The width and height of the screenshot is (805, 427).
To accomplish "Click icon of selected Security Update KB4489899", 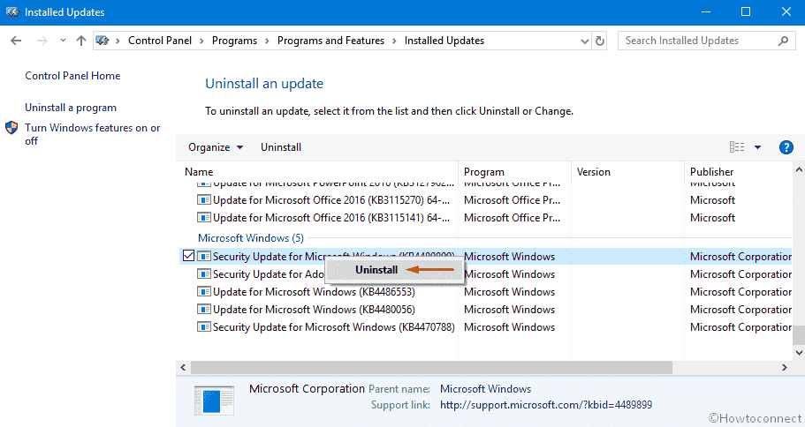I will [x=204, y=256].
